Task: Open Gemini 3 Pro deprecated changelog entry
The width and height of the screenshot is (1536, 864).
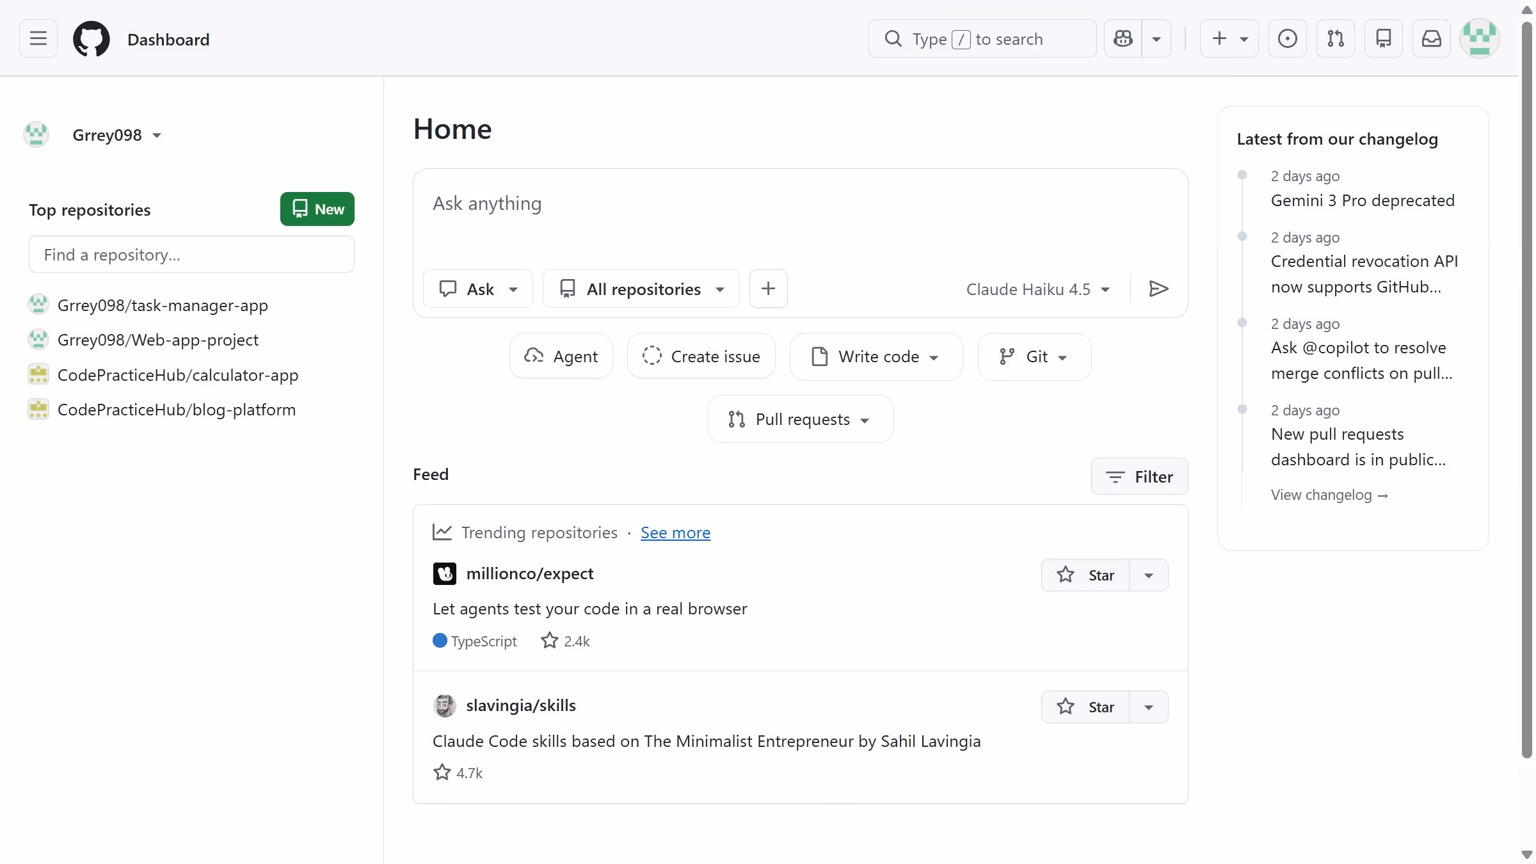Action: (1363, 200)
